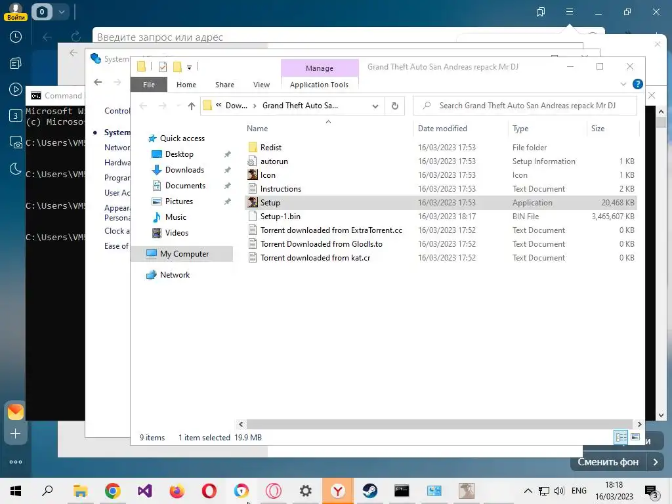
Task: Open Documents in navigation pane
Action: click(185, 186)
